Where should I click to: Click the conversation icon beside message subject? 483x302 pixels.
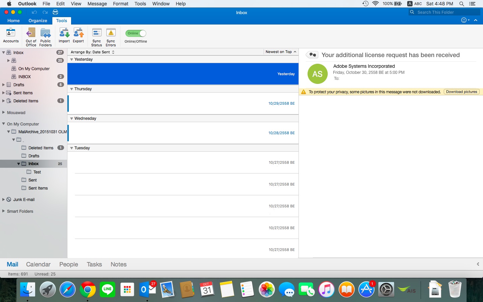coord(312,55)
